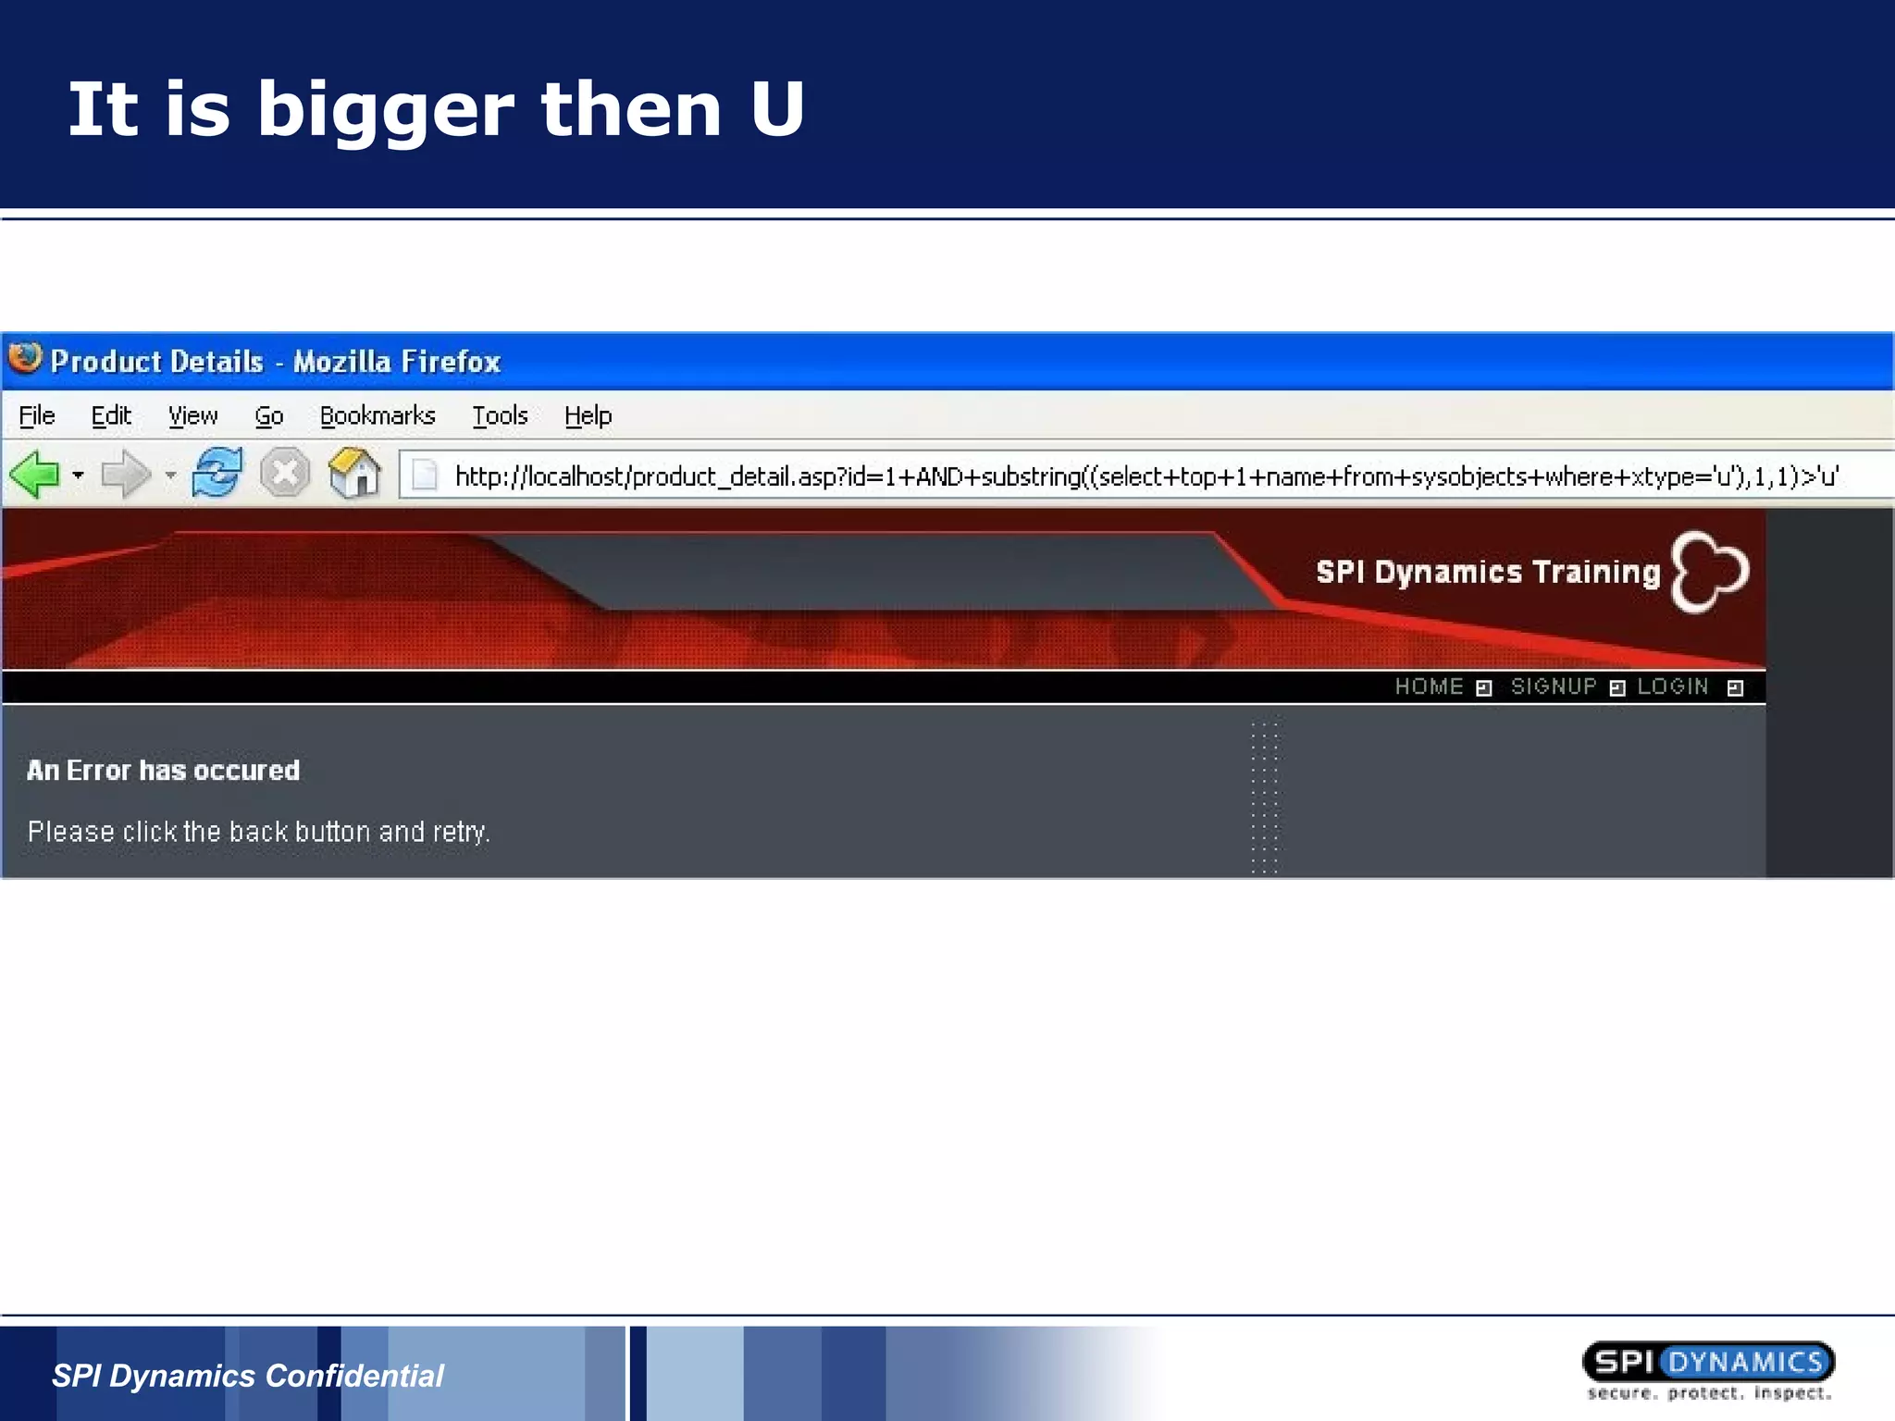1895x1421 pixels.
Task: Click into the URL address bar
Action: tap(1146, 476)
